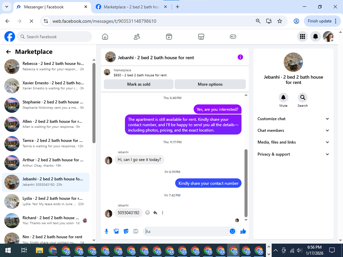Bookmark this page with star icon
This screenshot has height=257, width=343.
point(280,21)
